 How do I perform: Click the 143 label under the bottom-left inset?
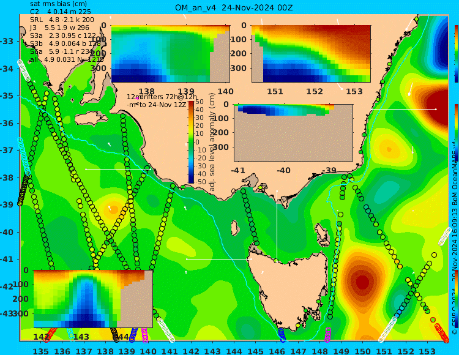81,337
